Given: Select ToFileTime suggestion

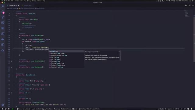Looking at the screenshot, I should [x=66, y=57].
